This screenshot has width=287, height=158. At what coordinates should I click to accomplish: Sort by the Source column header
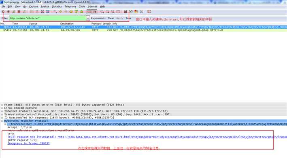coord(33,24)
